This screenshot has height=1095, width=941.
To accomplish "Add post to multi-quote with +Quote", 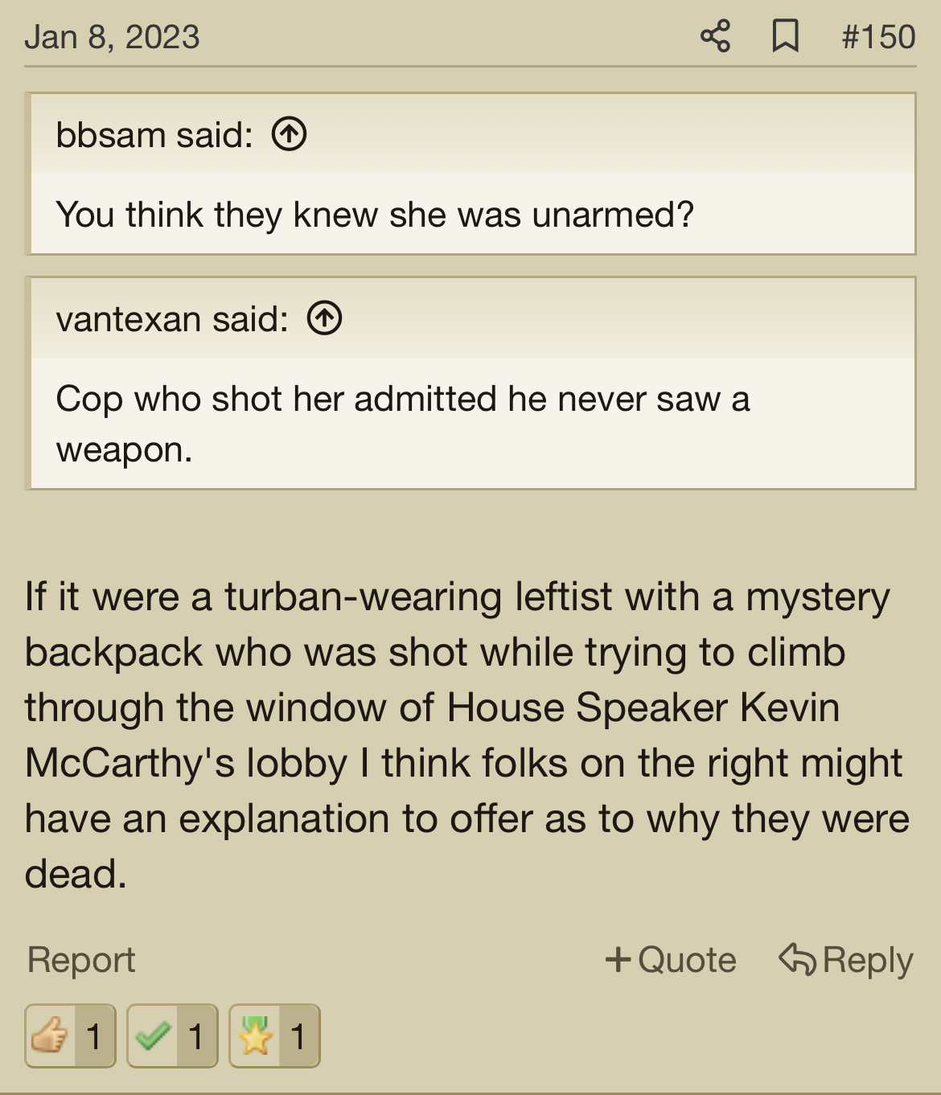I will [x=671, y=959].
